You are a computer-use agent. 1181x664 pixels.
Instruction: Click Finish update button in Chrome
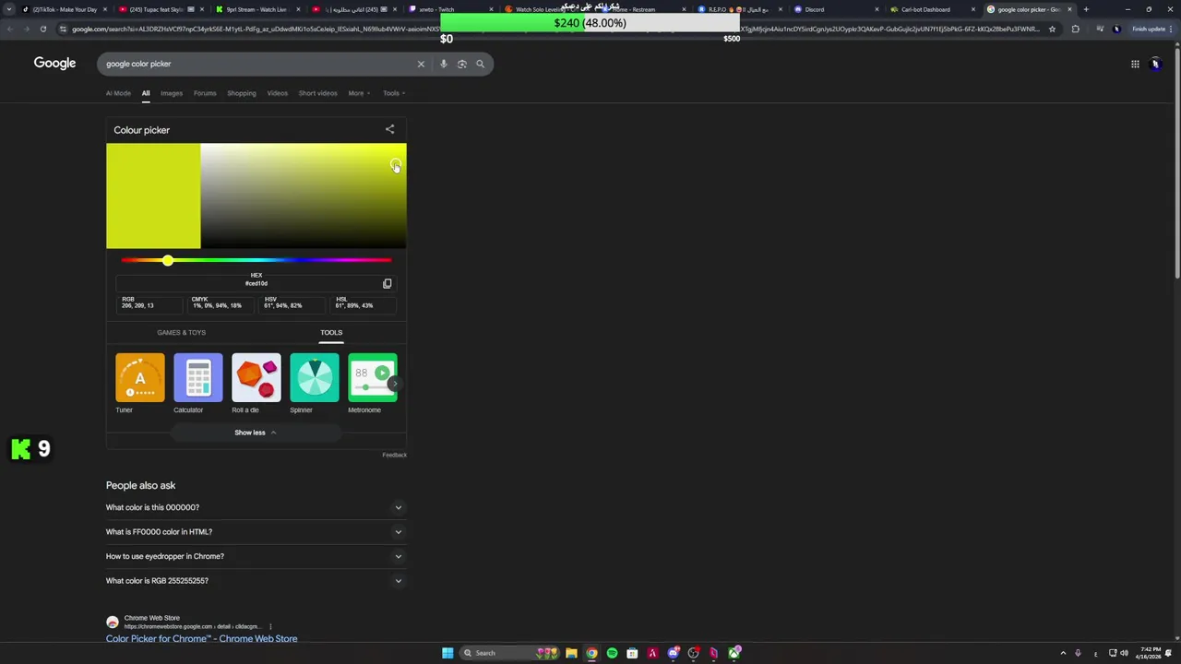pos(1149,29)
